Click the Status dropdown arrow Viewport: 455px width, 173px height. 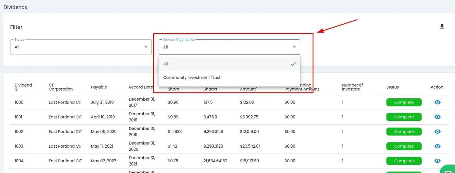(x=146, y=47)
